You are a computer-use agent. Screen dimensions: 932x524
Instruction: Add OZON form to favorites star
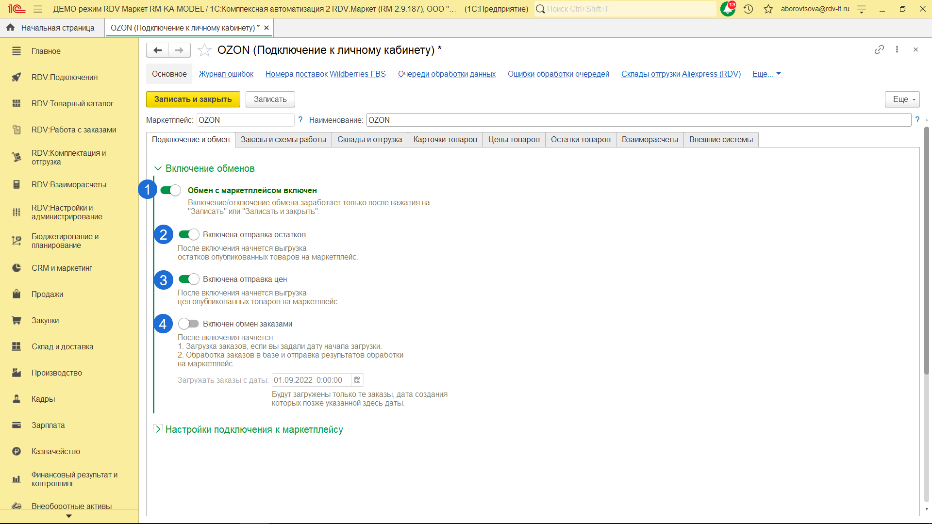pyautogui.click(x=204, y=50)
